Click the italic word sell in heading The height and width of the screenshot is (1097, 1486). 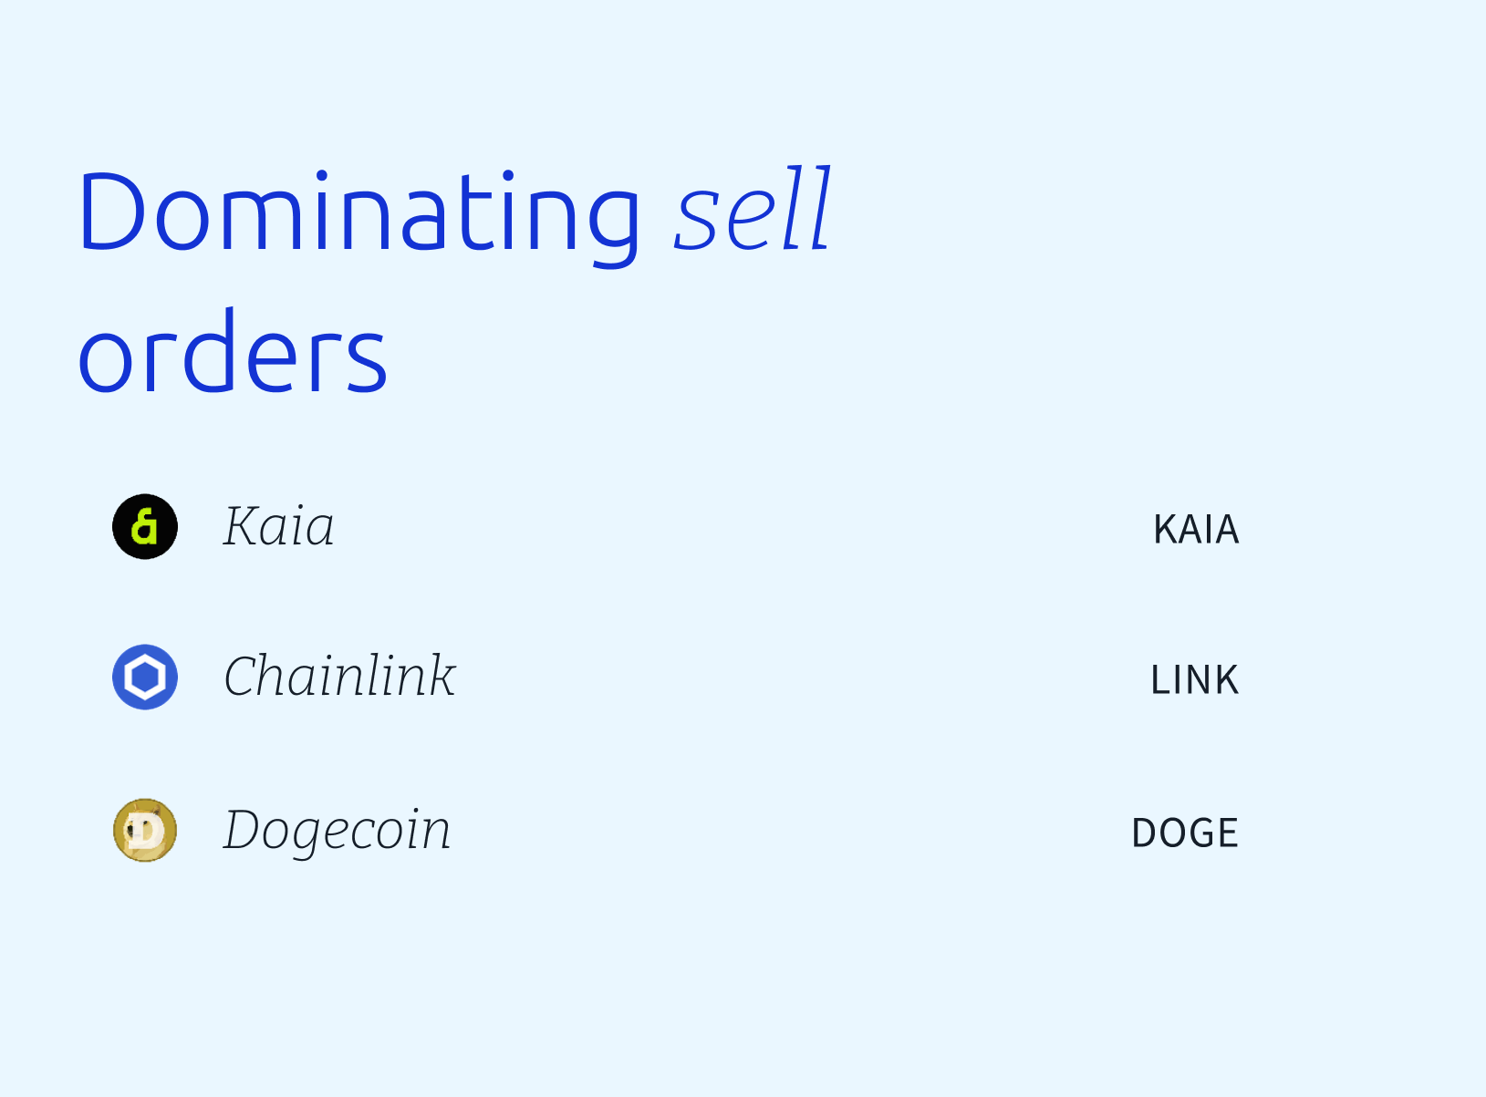753,210
